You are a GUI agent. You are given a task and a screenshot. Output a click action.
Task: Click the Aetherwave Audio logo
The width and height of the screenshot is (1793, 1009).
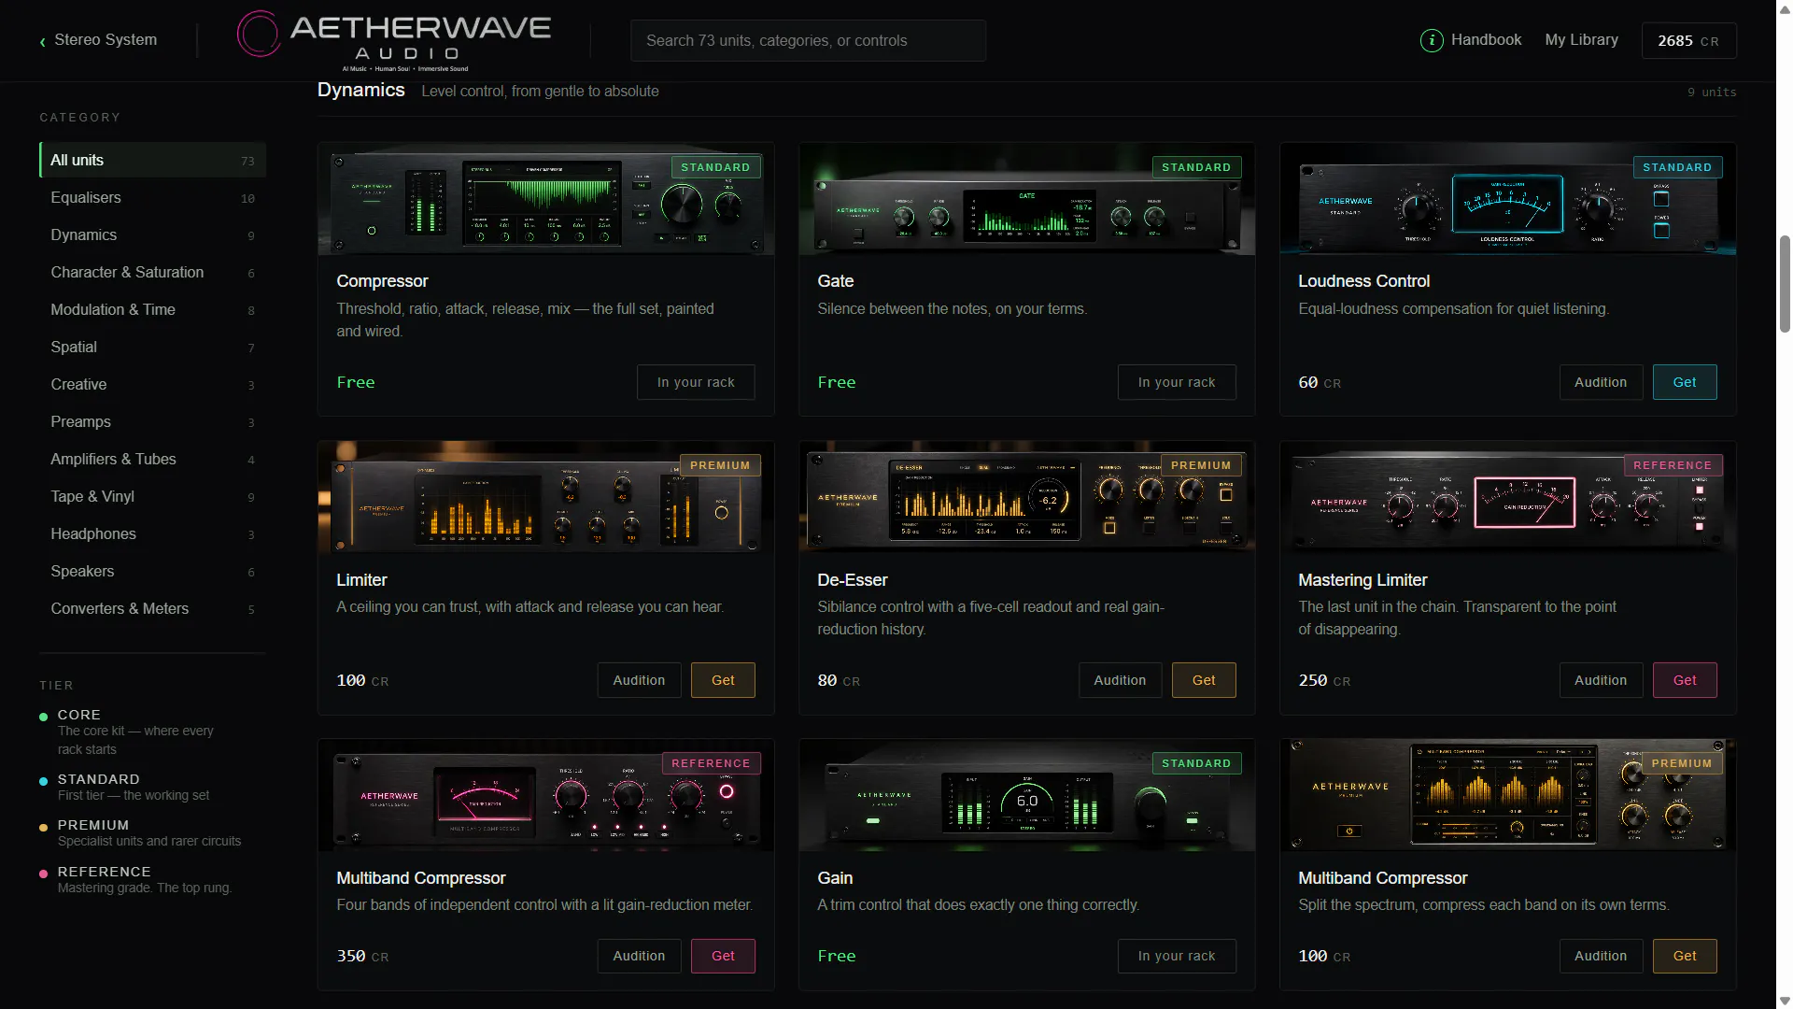click(x=393, y=40)
